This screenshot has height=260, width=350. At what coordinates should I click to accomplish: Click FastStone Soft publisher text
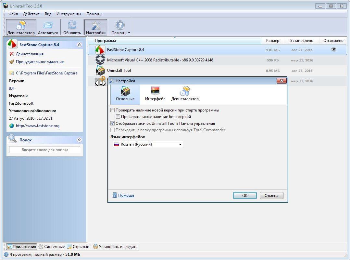[21, 103]
